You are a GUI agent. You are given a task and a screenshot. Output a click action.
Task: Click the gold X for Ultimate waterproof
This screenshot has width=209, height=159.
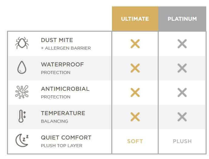135,68
